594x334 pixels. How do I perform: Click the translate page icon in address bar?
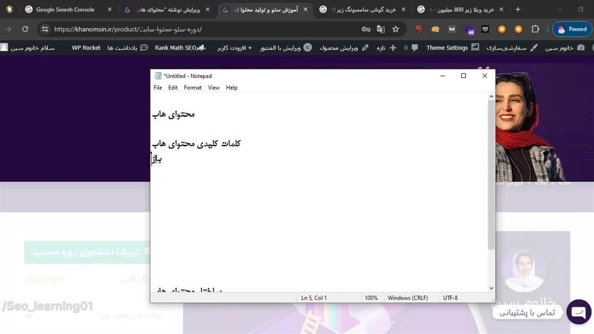381,29
